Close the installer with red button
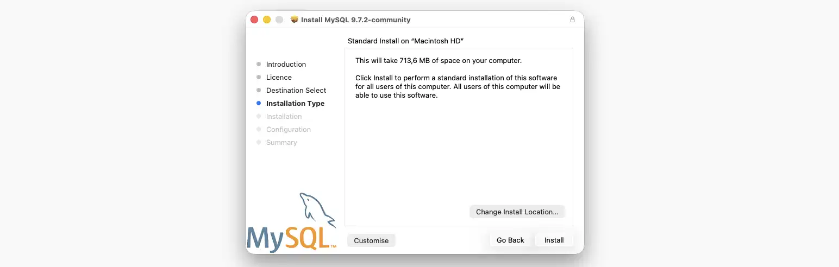The height and width of the screenshot is (267, 839). click(x=254, y=20)
